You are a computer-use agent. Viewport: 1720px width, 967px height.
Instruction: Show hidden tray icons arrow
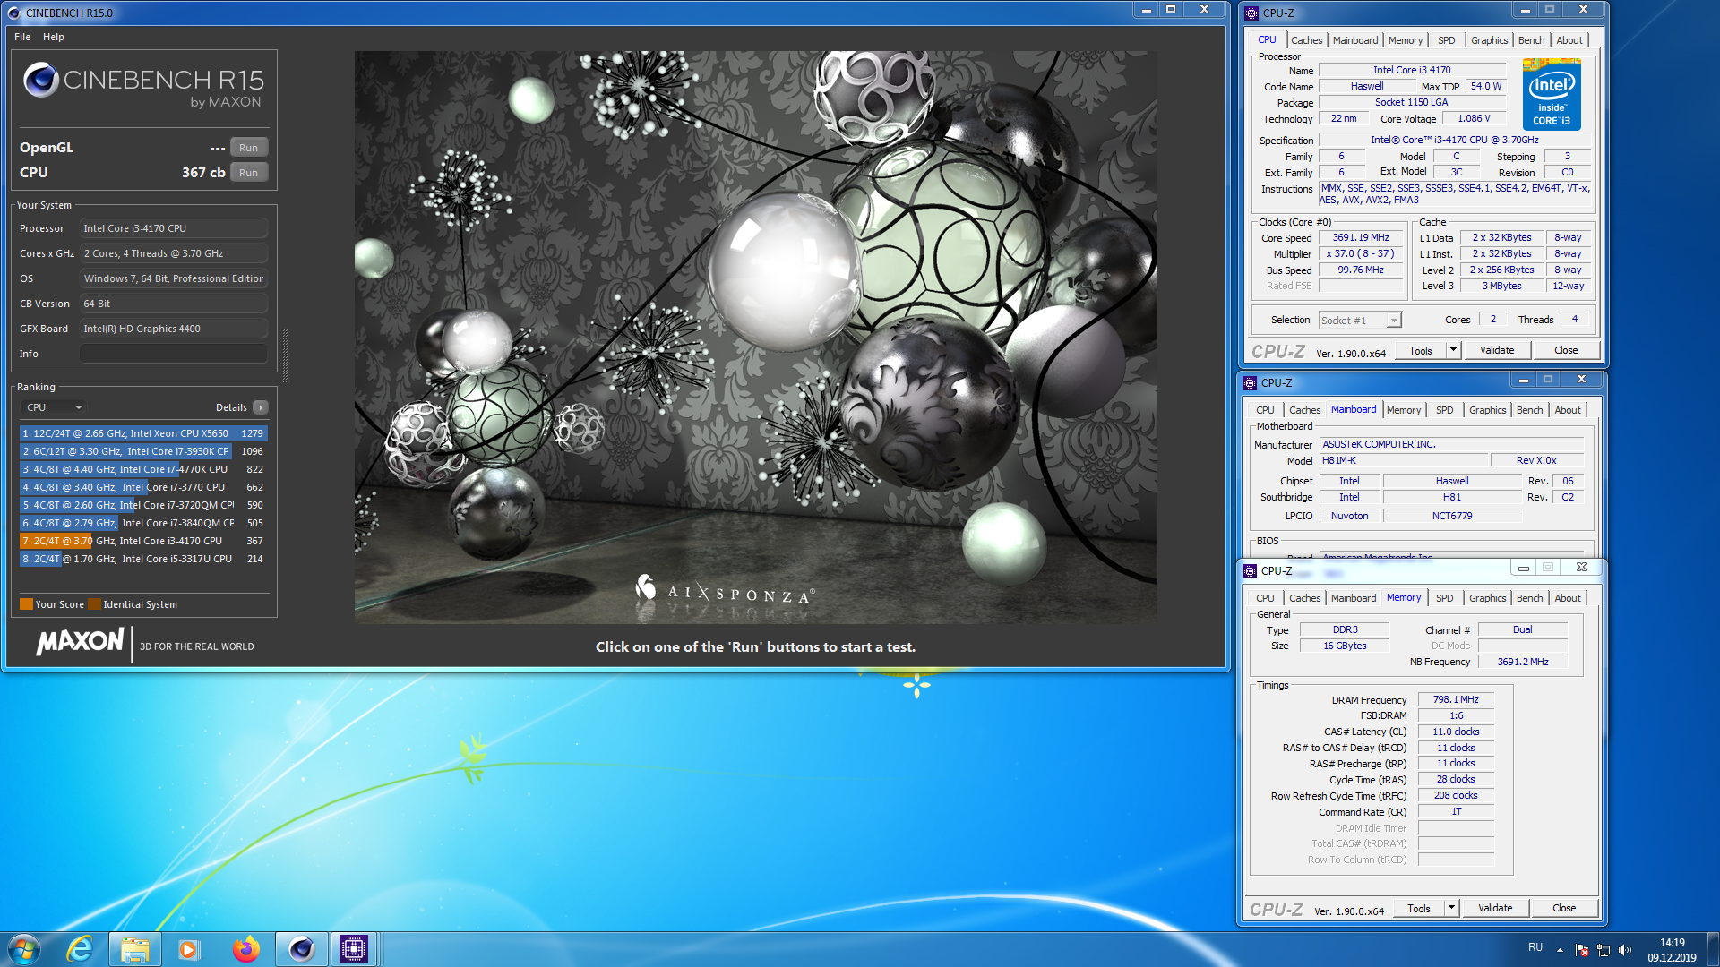[x=1560, y=950]
